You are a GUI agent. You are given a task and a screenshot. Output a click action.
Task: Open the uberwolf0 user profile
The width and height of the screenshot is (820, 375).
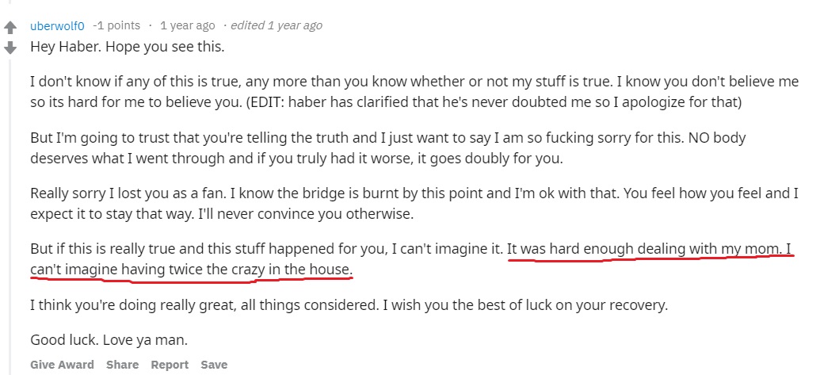coord(57,25)
